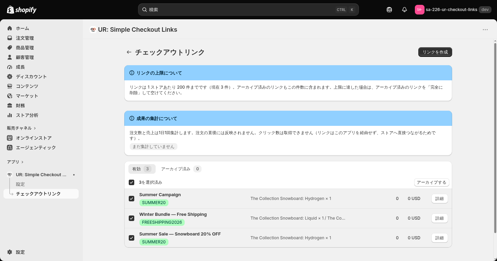
Task: Click the ホーム home icon in sidebar
Action: (x=10, y=28)
